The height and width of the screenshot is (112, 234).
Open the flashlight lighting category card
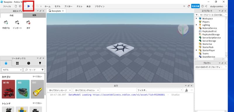coord(37,89)
